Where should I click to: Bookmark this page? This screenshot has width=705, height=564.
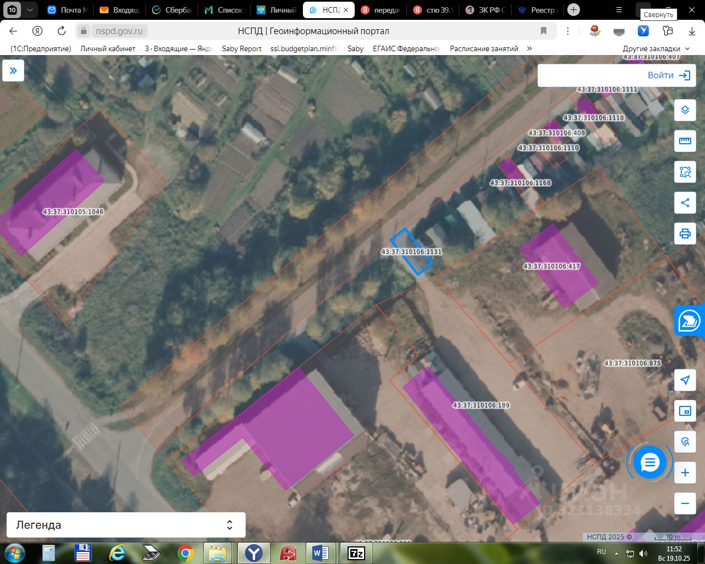click(544, 31)
